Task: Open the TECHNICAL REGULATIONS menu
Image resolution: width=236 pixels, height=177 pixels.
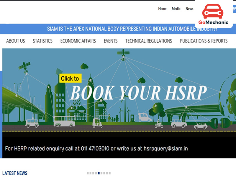Action: click(149, 41)
